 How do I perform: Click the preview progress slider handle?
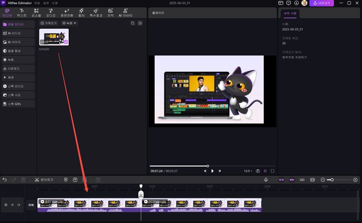[x=208, y=166]
